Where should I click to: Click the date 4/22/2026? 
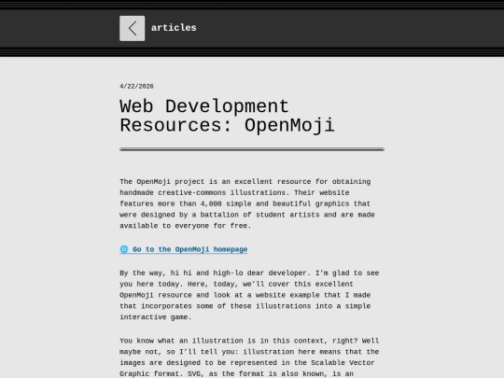pyautogui.click(x=136, y=86)
